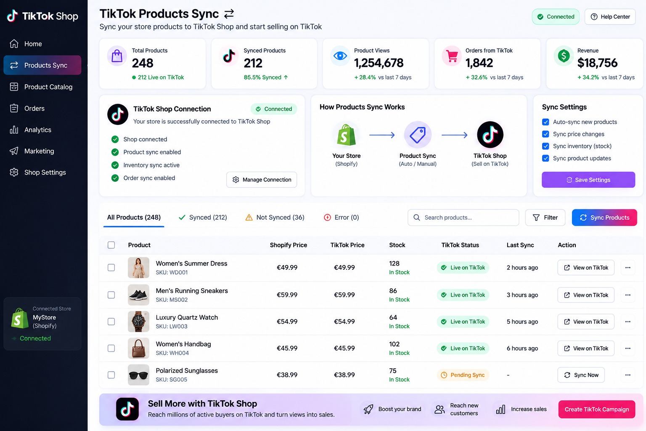Click the TikTok logo in promo banner

[x=127, y=409]
